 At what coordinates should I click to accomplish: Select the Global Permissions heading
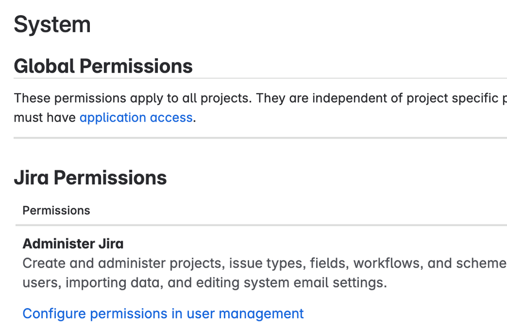[103, 66]
